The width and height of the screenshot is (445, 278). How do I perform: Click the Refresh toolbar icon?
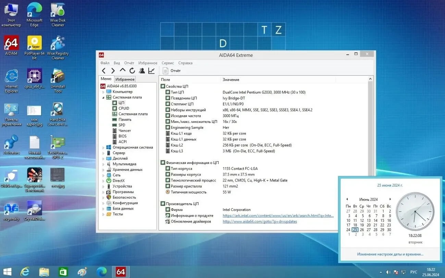[x=132, y=71]
